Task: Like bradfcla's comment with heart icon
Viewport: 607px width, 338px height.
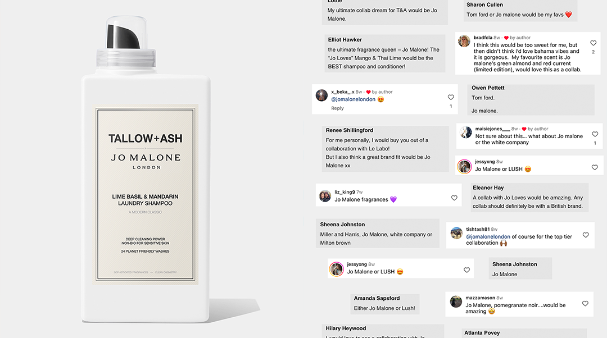Action: click(593, 43)
